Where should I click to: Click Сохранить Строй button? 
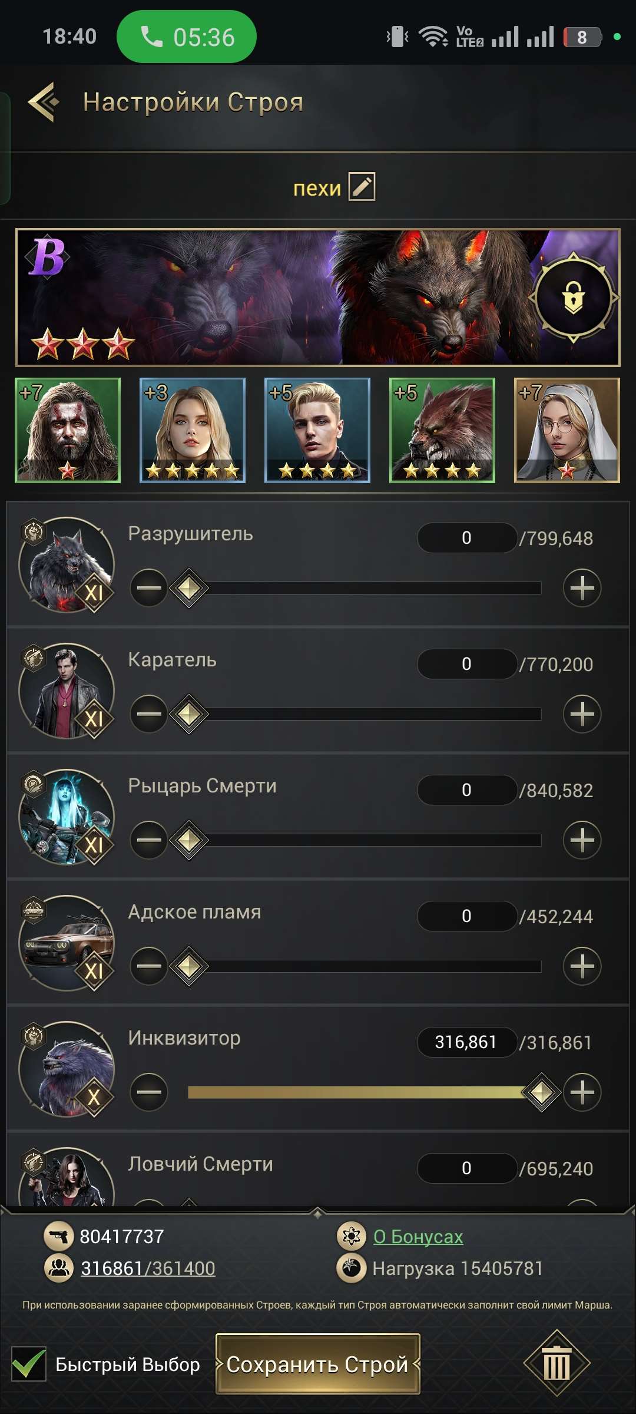point(318,1364)
